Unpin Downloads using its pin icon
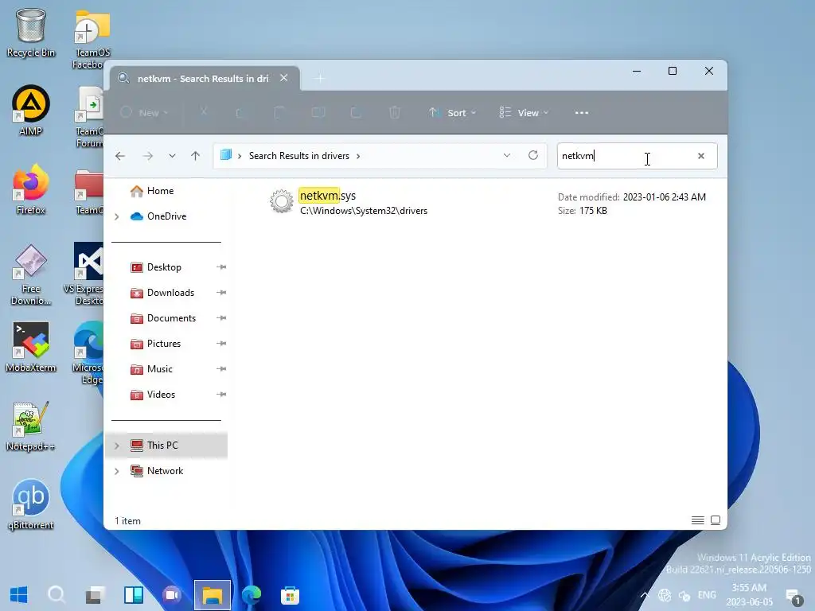The image size is (815, 611). 221,293
